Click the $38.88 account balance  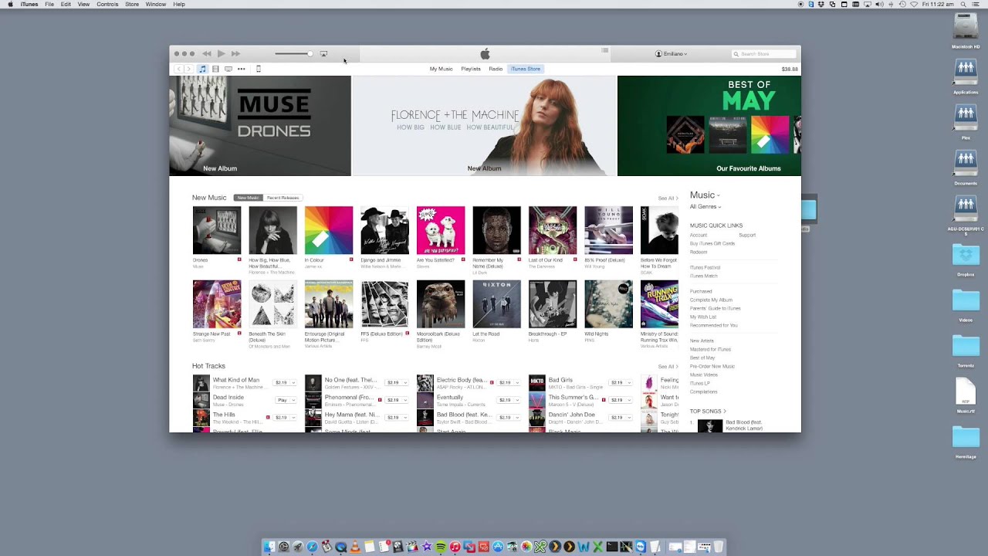(790, 69)
